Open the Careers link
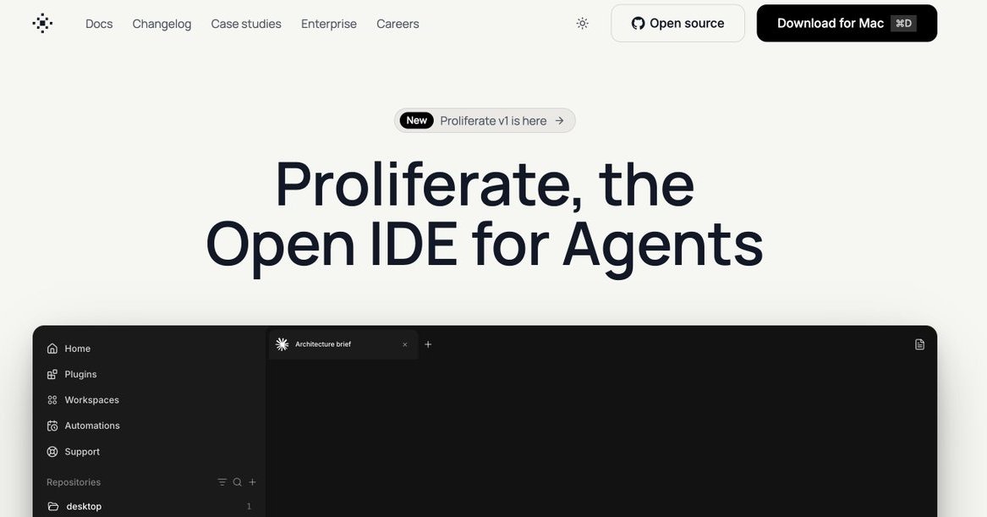The height and width of the screenshot is (517, 987). pyautogui.click(x=398, y=24)
